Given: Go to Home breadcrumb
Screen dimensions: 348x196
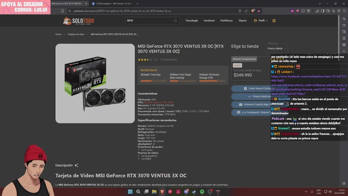Looking at the screenshot, I should pyautogui.click(x=58, y=34).
